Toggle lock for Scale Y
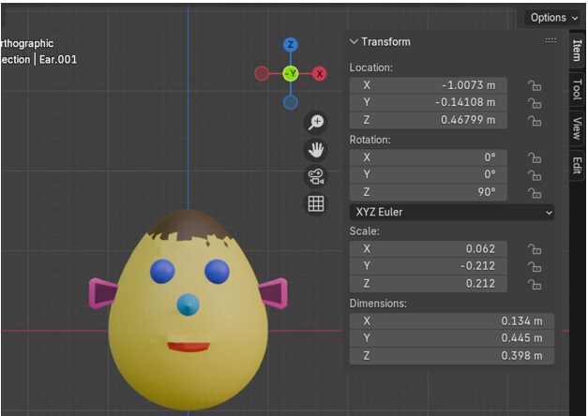Screen dimensions: 588x416 [x=535, y=267]
